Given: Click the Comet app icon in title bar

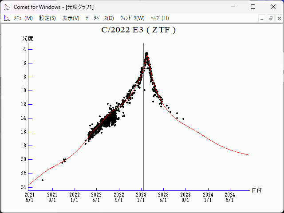Looking at the screenshot, I should click(8, 7).
